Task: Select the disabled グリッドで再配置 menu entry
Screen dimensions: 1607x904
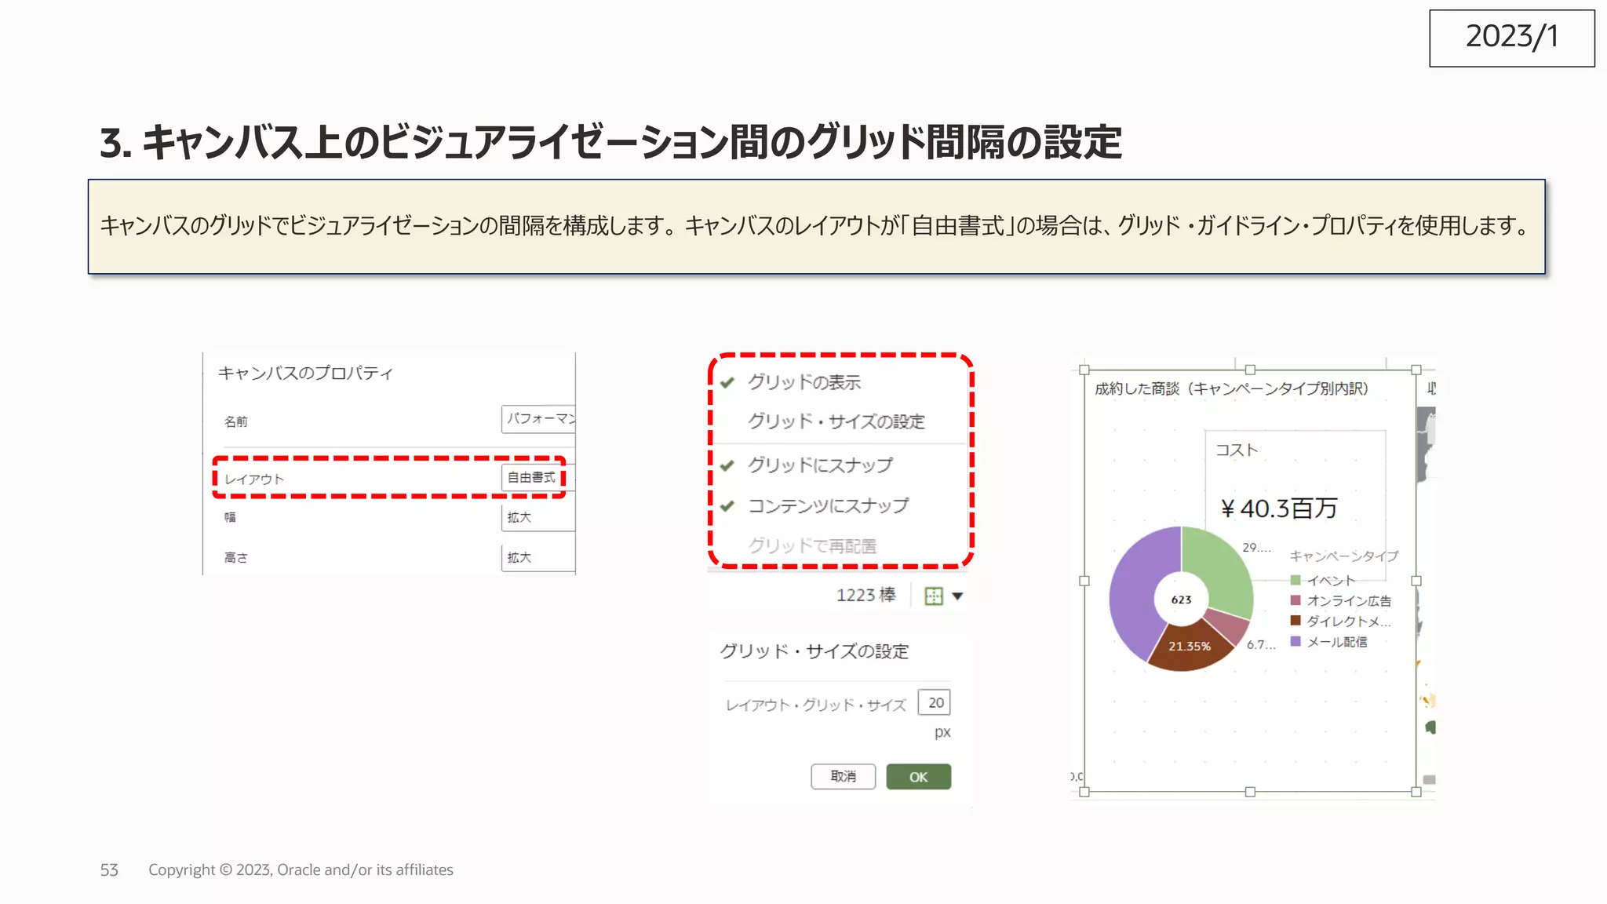Action: click(811, 546)
